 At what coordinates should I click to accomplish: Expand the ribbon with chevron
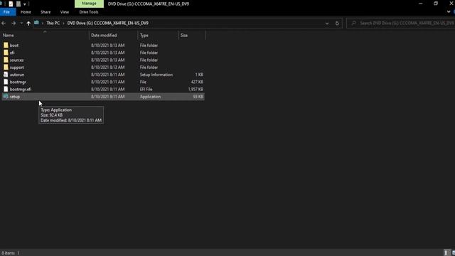click(449, 12)
